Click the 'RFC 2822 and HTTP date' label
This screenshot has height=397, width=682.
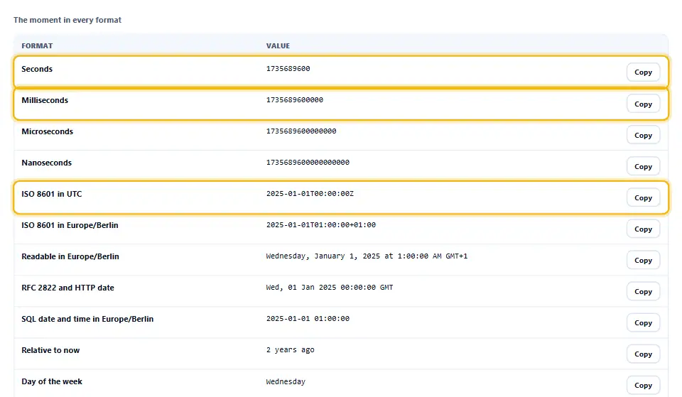point(68,288)
